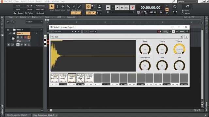This screenshot has width=209, height=117.
Task: Open the track view Options menu
Action: (x=23, y=17)
